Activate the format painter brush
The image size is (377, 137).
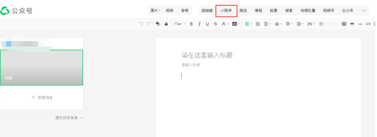click(166, 24)
